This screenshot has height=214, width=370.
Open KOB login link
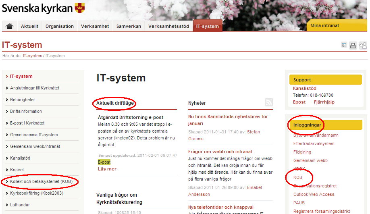[x=297, y=177]
